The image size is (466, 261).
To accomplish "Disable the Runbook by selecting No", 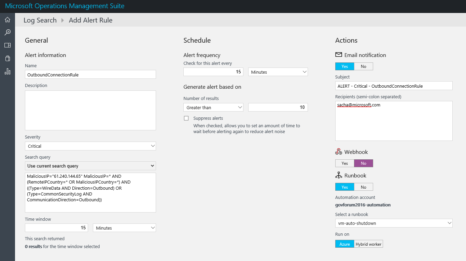I will click(364, 187).
